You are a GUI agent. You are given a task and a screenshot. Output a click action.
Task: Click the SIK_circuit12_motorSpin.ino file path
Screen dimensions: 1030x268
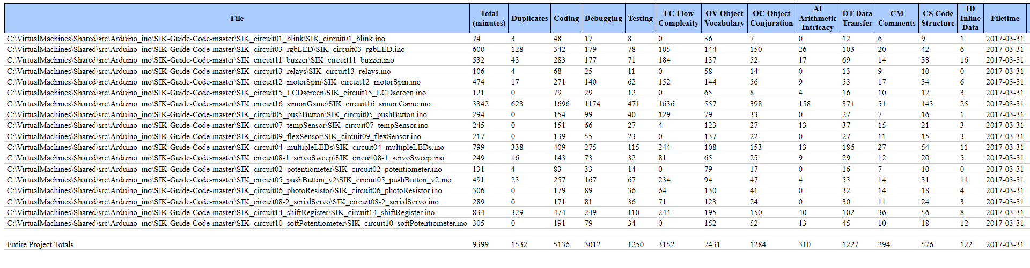214,82
